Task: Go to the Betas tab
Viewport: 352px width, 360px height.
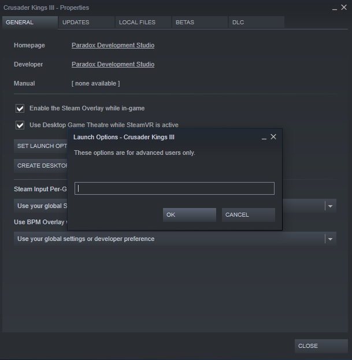Action: (x=185, y=23)
